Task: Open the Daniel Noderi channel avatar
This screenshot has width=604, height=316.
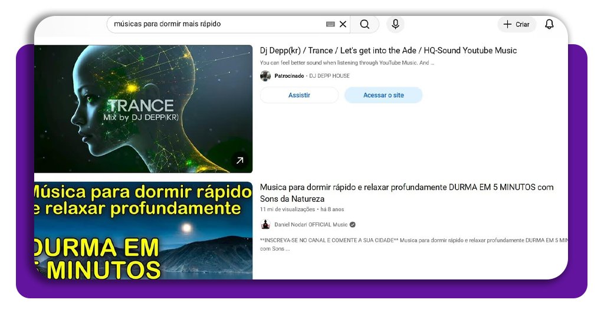Action: click(265, 225)
